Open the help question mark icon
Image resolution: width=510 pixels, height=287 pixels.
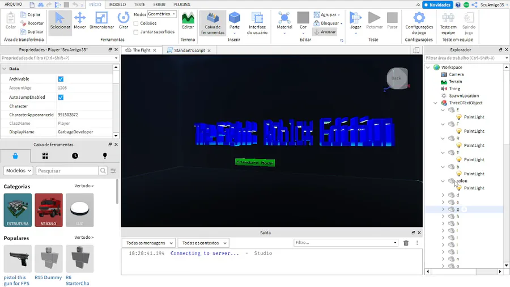(458, 5)
